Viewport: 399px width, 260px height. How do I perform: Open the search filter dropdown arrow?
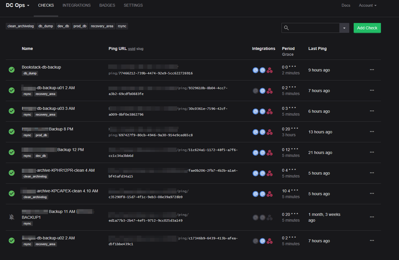(344, 28)
